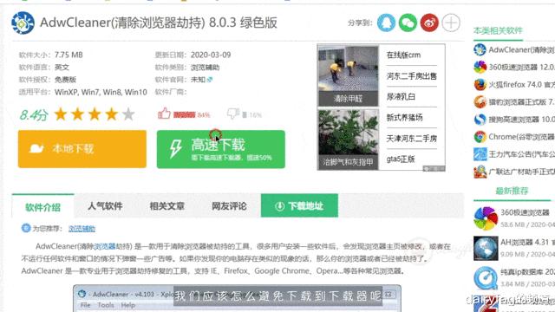The height and width of the screenshot is (312, 555).
Task: Click the 7.75 MB file size text
Action: (69, 55)
